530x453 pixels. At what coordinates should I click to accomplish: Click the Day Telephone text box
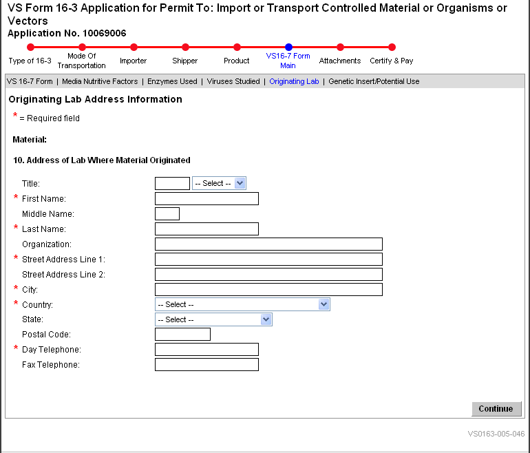tap(206, 350)
